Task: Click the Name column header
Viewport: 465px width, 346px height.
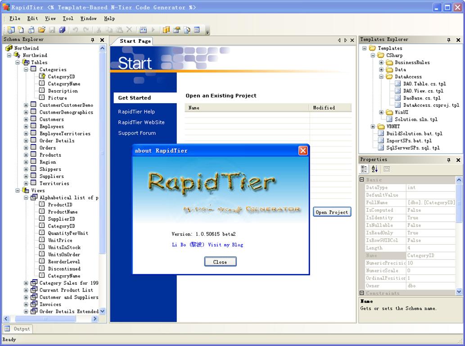Action: [x=247, y=108]
